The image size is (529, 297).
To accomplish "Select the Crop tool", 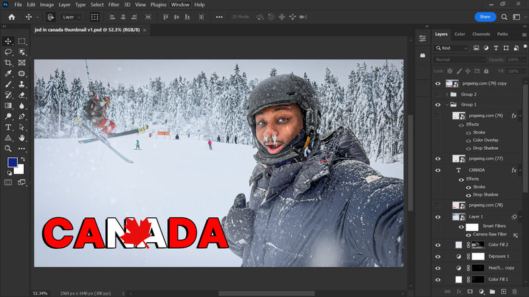I will coord(9,62).
